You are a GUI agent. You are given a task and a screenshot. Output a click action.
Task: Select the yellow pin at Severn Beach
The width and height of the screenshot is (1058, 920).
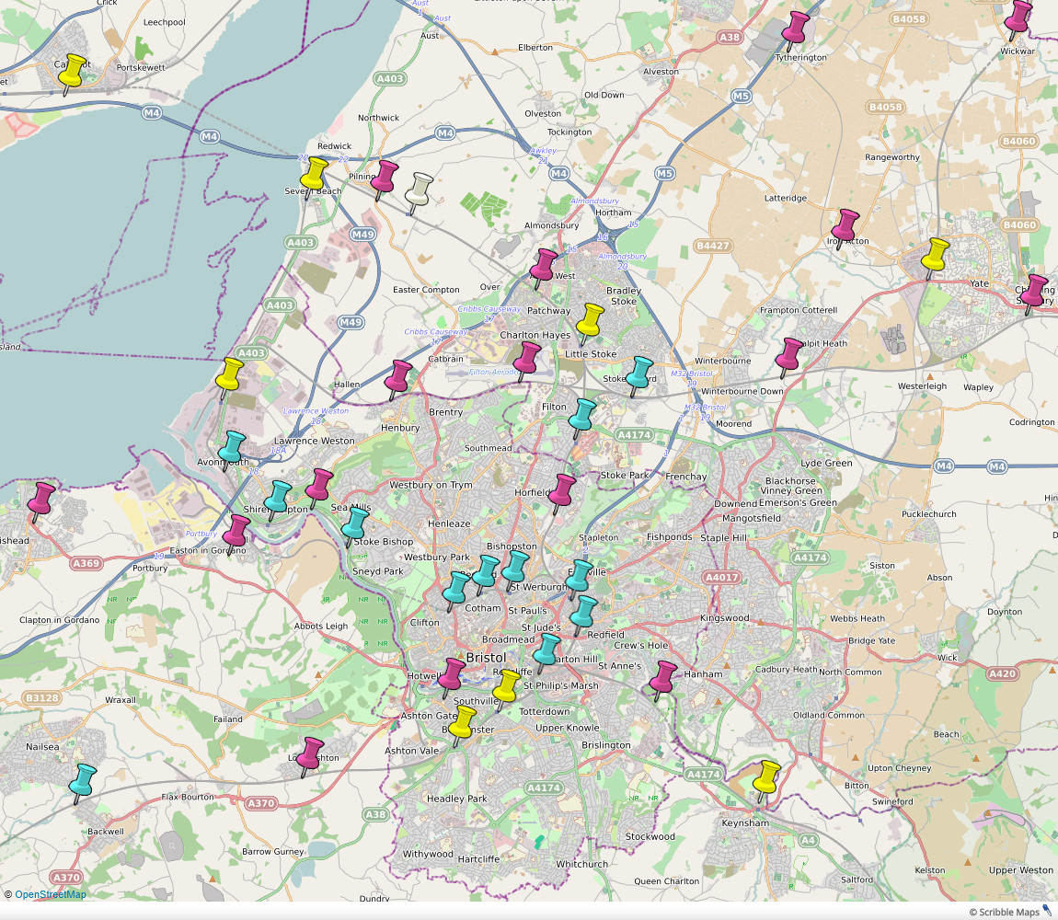(x=315, y=173)
